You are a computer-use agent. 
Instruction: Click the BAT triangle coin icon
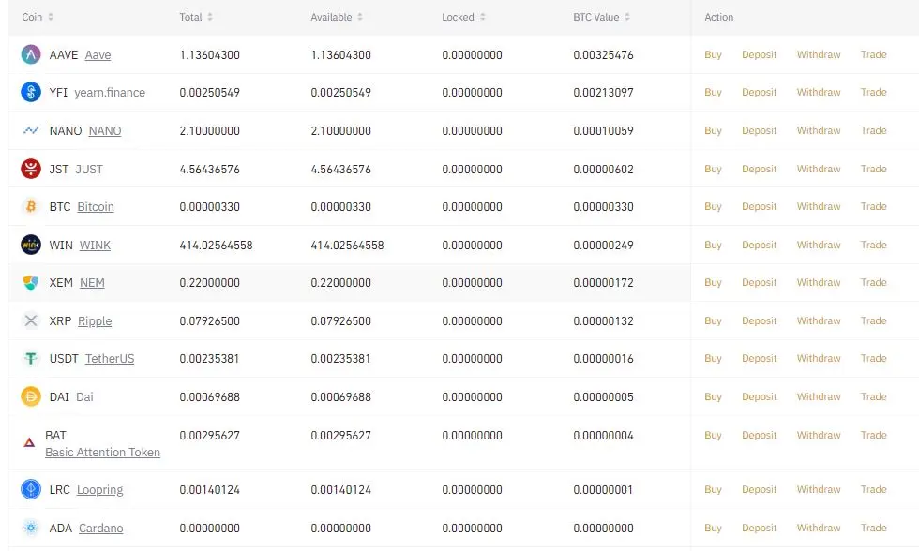pyautogui.click(x=29, y=442)
